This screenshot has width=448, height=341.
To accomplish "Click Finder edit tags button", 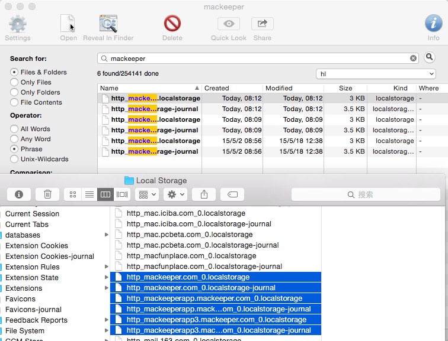I will (232, 194).
